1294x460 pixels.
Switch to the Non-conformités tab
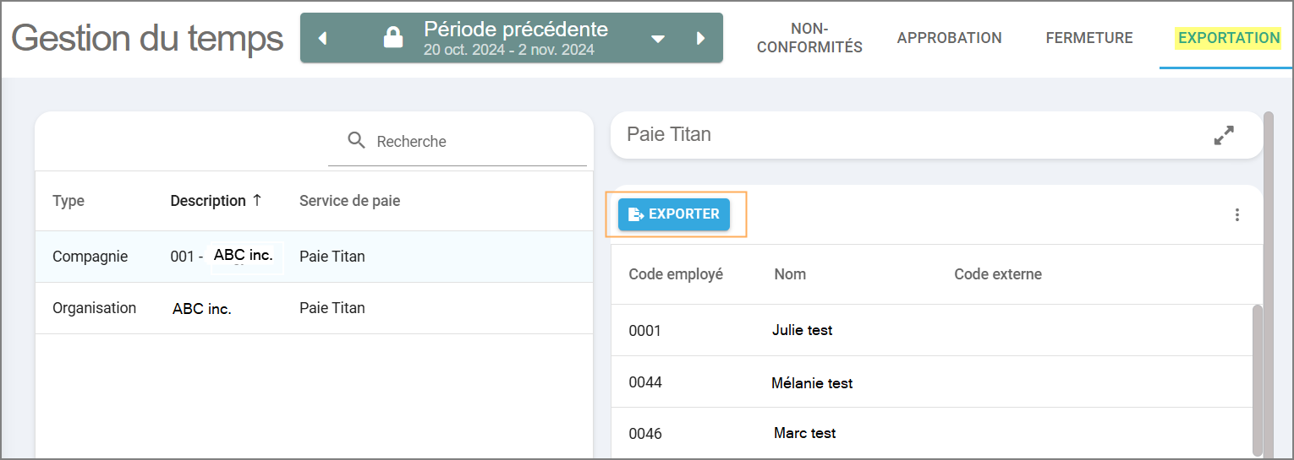pyautogui.click(x=809, y=38)
